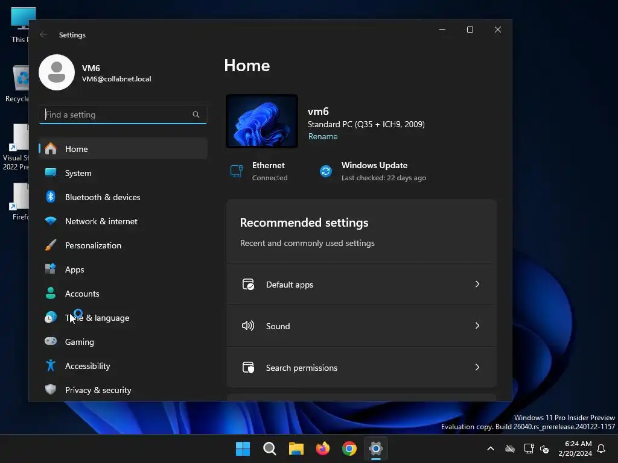618x463 pixels.
Task: Click the Find a setting field
Action: point(123,115)
